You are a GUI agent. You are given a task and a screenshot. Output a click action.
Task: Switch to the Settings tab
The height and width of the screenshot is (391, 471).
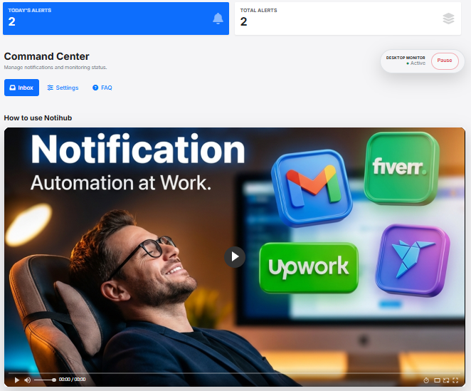pyautogui.click(x=63, y=88)
